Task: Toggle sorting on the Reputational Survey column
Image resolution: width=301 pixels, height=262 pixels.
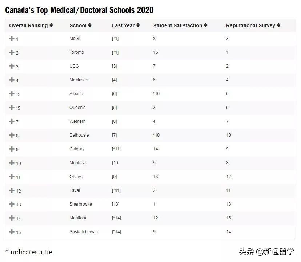Action: click(278, 25)
